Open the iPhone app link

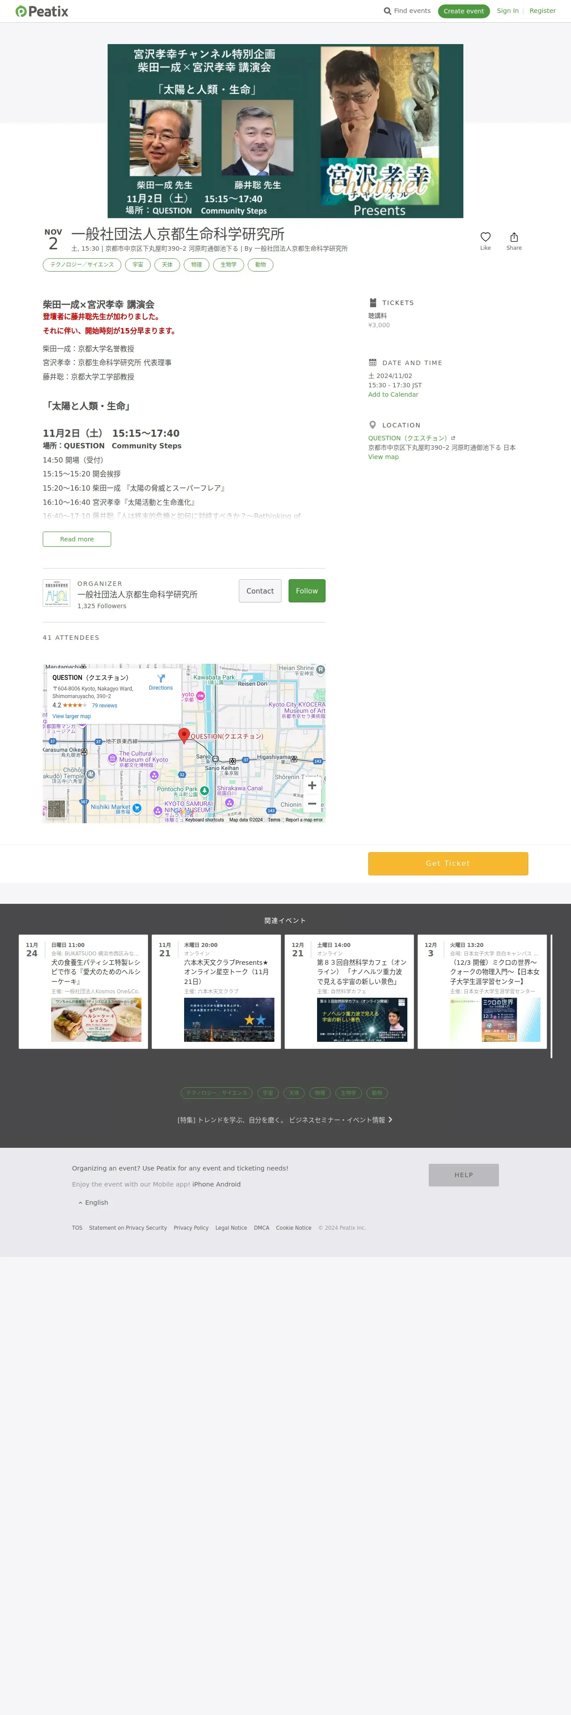[203, 1184]
